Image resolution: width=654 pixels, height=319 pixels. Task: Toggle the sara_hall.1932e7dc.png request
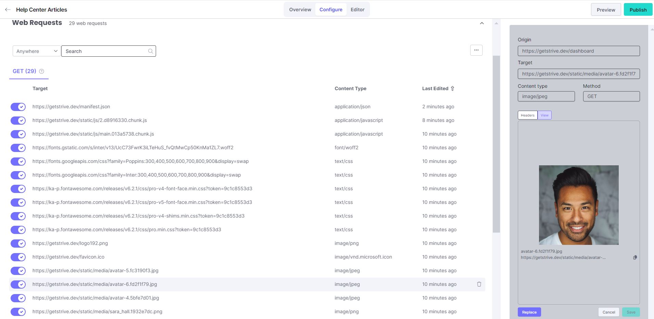click(18, 312)
